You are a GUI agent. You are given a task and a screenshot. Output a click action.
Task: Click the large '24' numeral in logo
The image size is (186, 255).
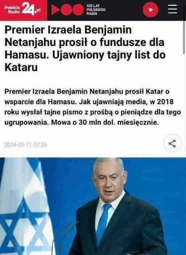[28, 9]
